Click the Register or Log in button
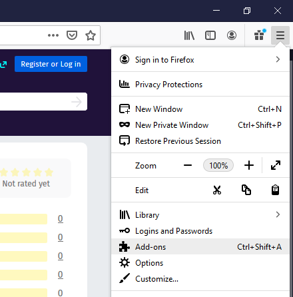The width and height of the screenshot is (293, 297). click(x=51, y=64)
